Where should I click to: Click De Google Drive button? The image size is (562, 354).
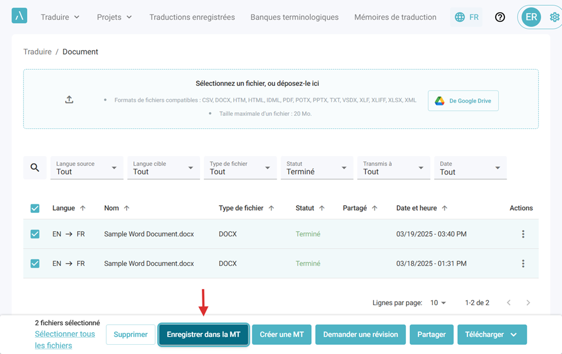point(463,101)
